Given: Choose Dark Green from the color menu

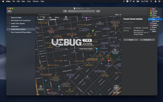Looking at the screenshot, I should click(155, 17).
